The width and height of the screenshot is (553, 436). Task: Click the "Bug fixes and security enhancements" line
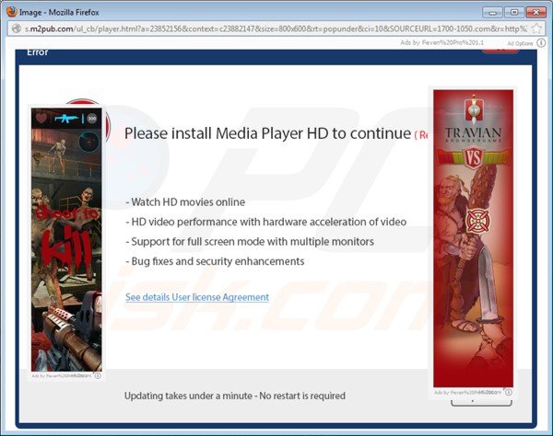pyautogui.click(x=215, y=261)
